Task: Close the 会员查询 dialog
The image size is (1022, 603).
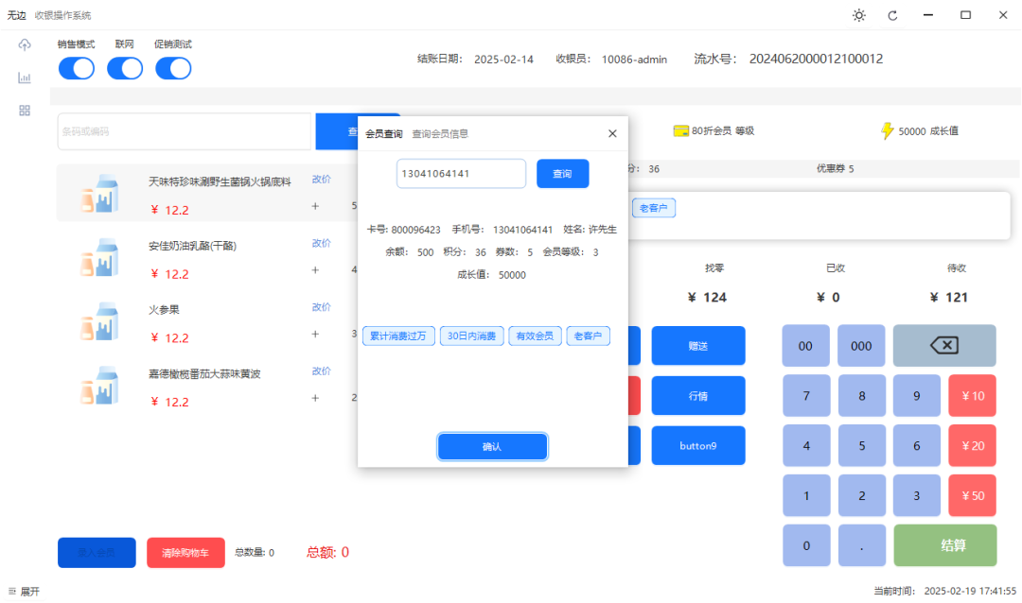Action: (612, 133)
